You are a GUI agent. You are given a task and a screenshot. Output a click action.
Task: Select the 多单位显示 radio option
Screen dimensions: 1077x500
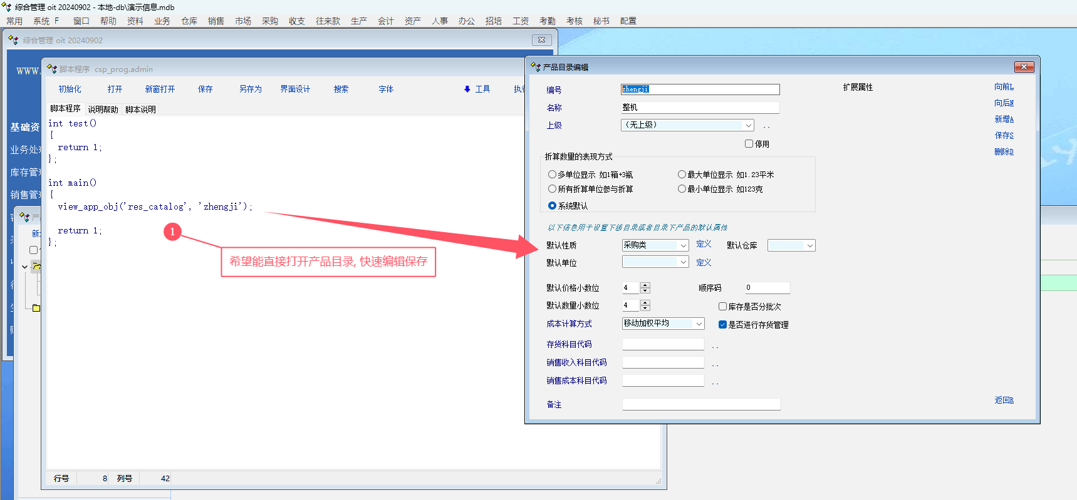[552, 175]
